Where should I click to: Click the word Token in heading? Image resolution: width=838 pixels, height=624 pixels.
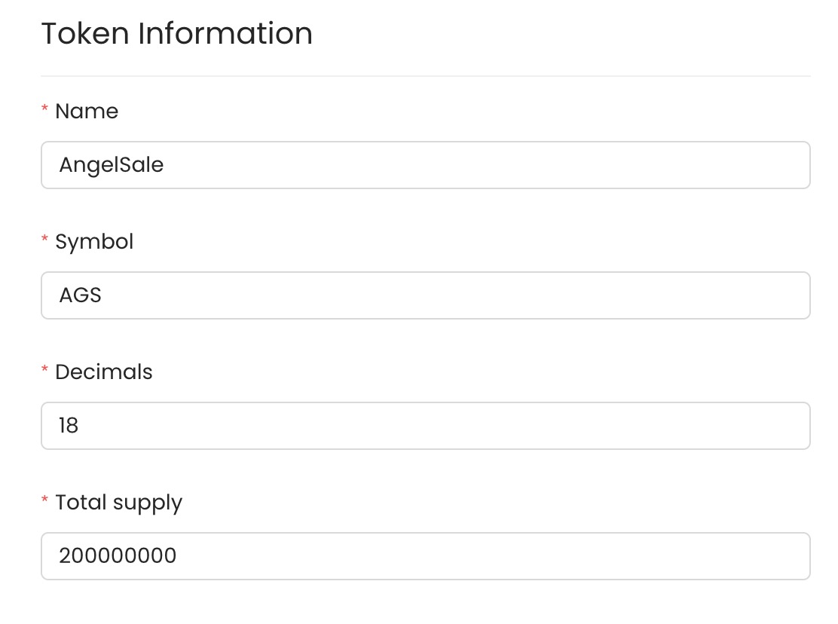pyautogui.click(x=85, y=34)
